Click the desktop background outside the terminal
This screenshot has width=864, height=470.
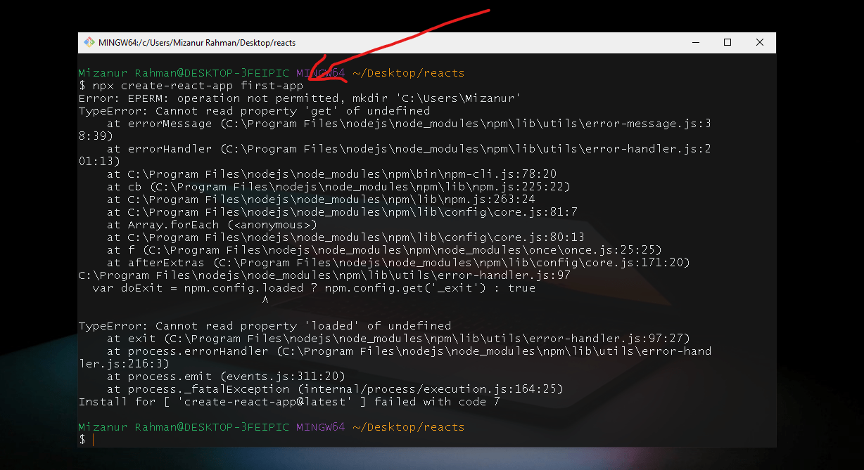pos(39,281)
